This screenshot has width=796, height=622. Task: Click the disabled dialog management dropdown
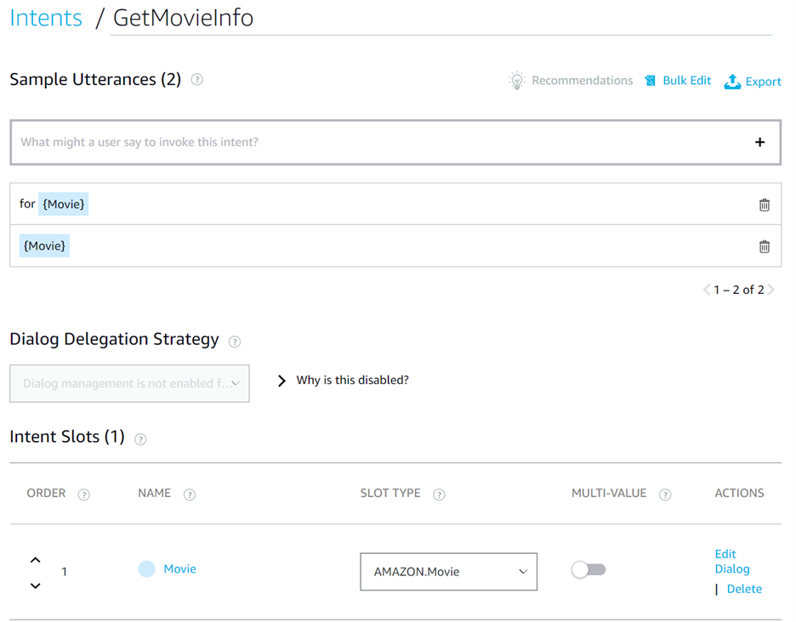pos(128,383)
